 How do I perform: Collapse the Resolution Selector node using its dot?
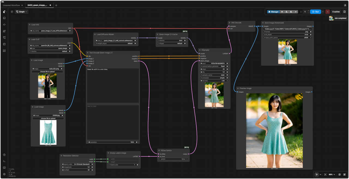(61, 156)
